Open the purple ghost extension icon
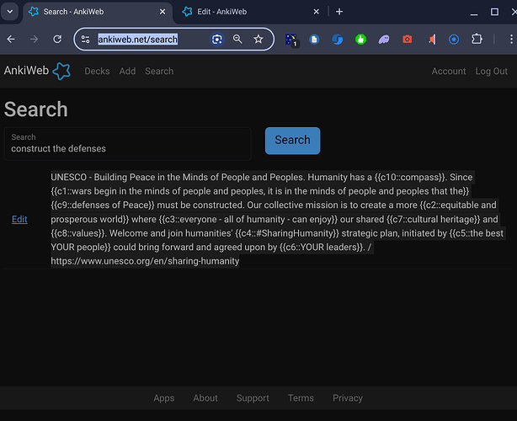 (x=384, y=40)
